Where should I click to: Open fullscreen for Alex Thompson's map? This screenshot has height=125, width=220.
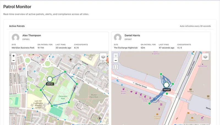(13, 67)
